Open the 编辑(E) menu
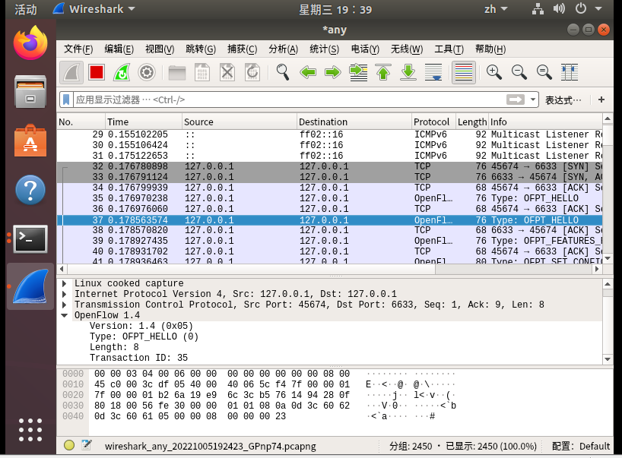 pyautogui.click(x=119, y=49)
